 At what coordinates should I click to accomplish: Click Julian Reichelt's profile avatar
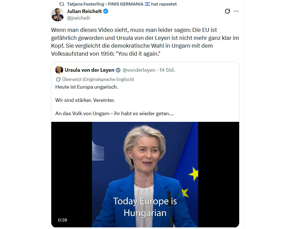(x=58, y=15)
